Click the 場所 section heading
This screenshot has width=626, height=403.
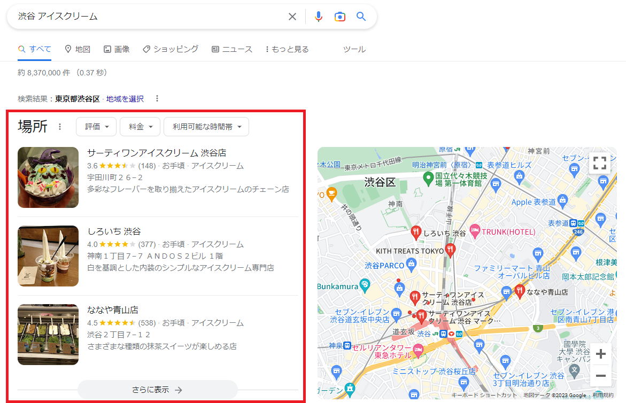pyautogui.click(x=33, y=127)
